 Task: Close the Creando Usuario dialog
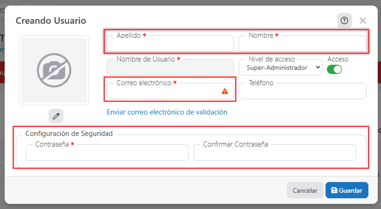click(x=363, y=20)
